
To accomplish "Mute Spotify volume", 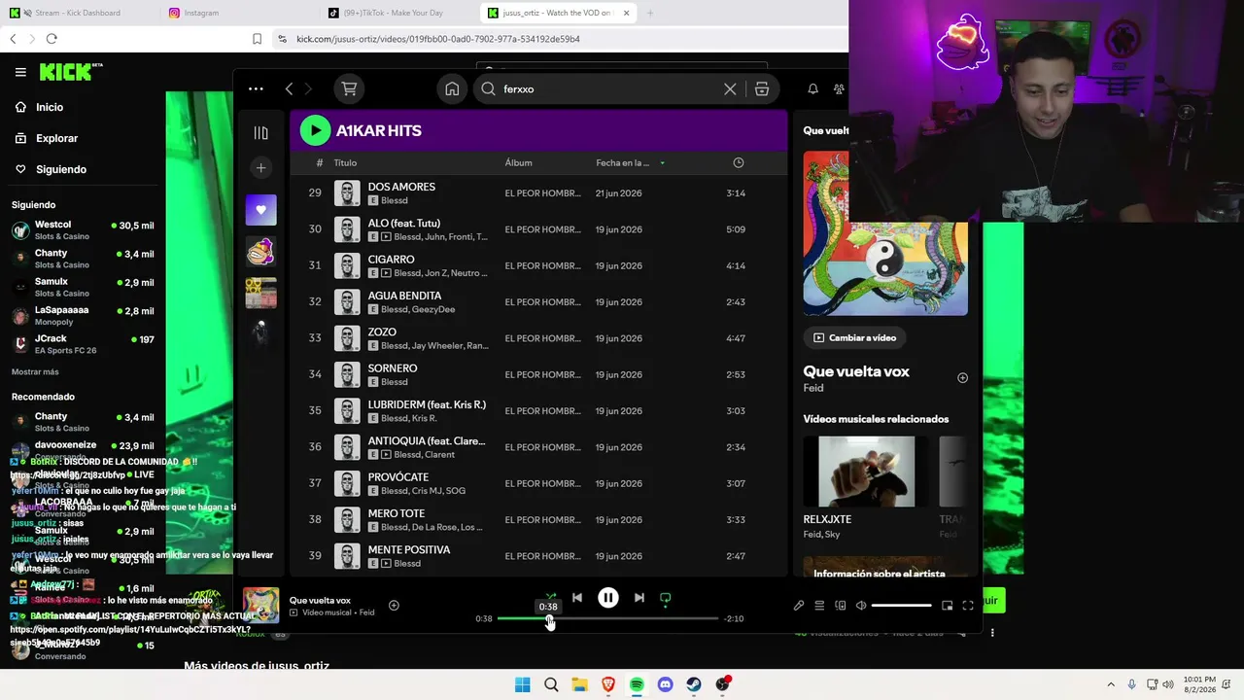I will 861,605.
